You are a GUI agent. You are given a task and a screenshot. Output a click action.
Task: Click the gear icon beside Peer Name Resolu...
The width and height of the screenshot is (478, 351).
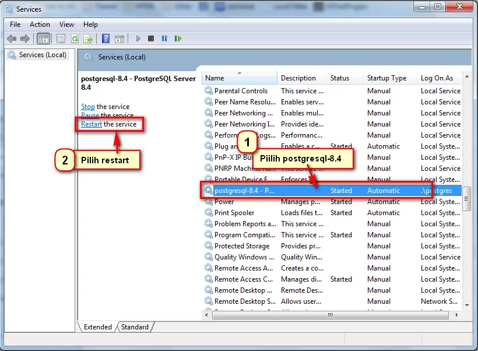click(209, 102)
